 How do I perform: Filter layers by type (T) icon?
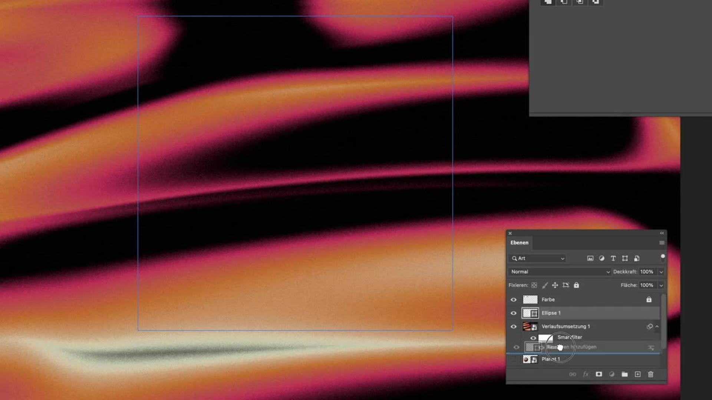coord(613,259)
